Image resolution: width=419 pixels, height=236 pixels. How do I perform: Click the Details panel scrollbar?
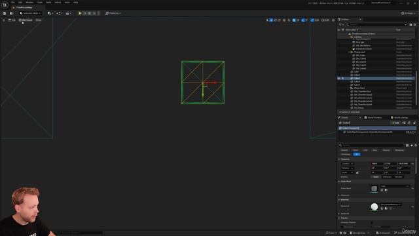(416, 166)
